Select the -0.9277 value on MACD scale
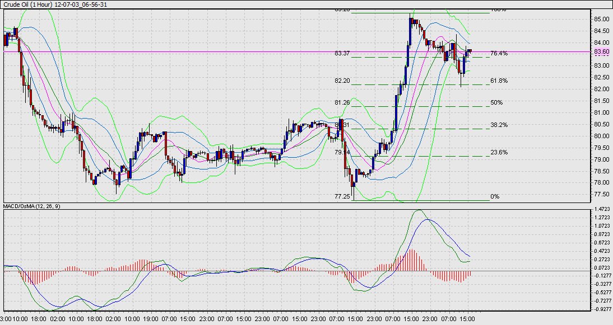613x325 pixels. pos(602,309)
